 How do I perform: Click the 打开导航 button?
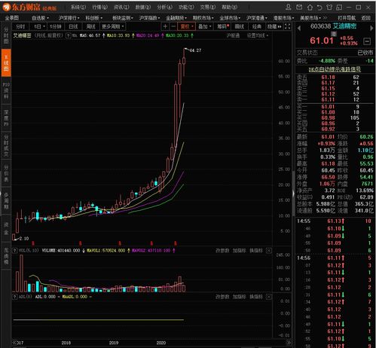click(x=347, y=18)
